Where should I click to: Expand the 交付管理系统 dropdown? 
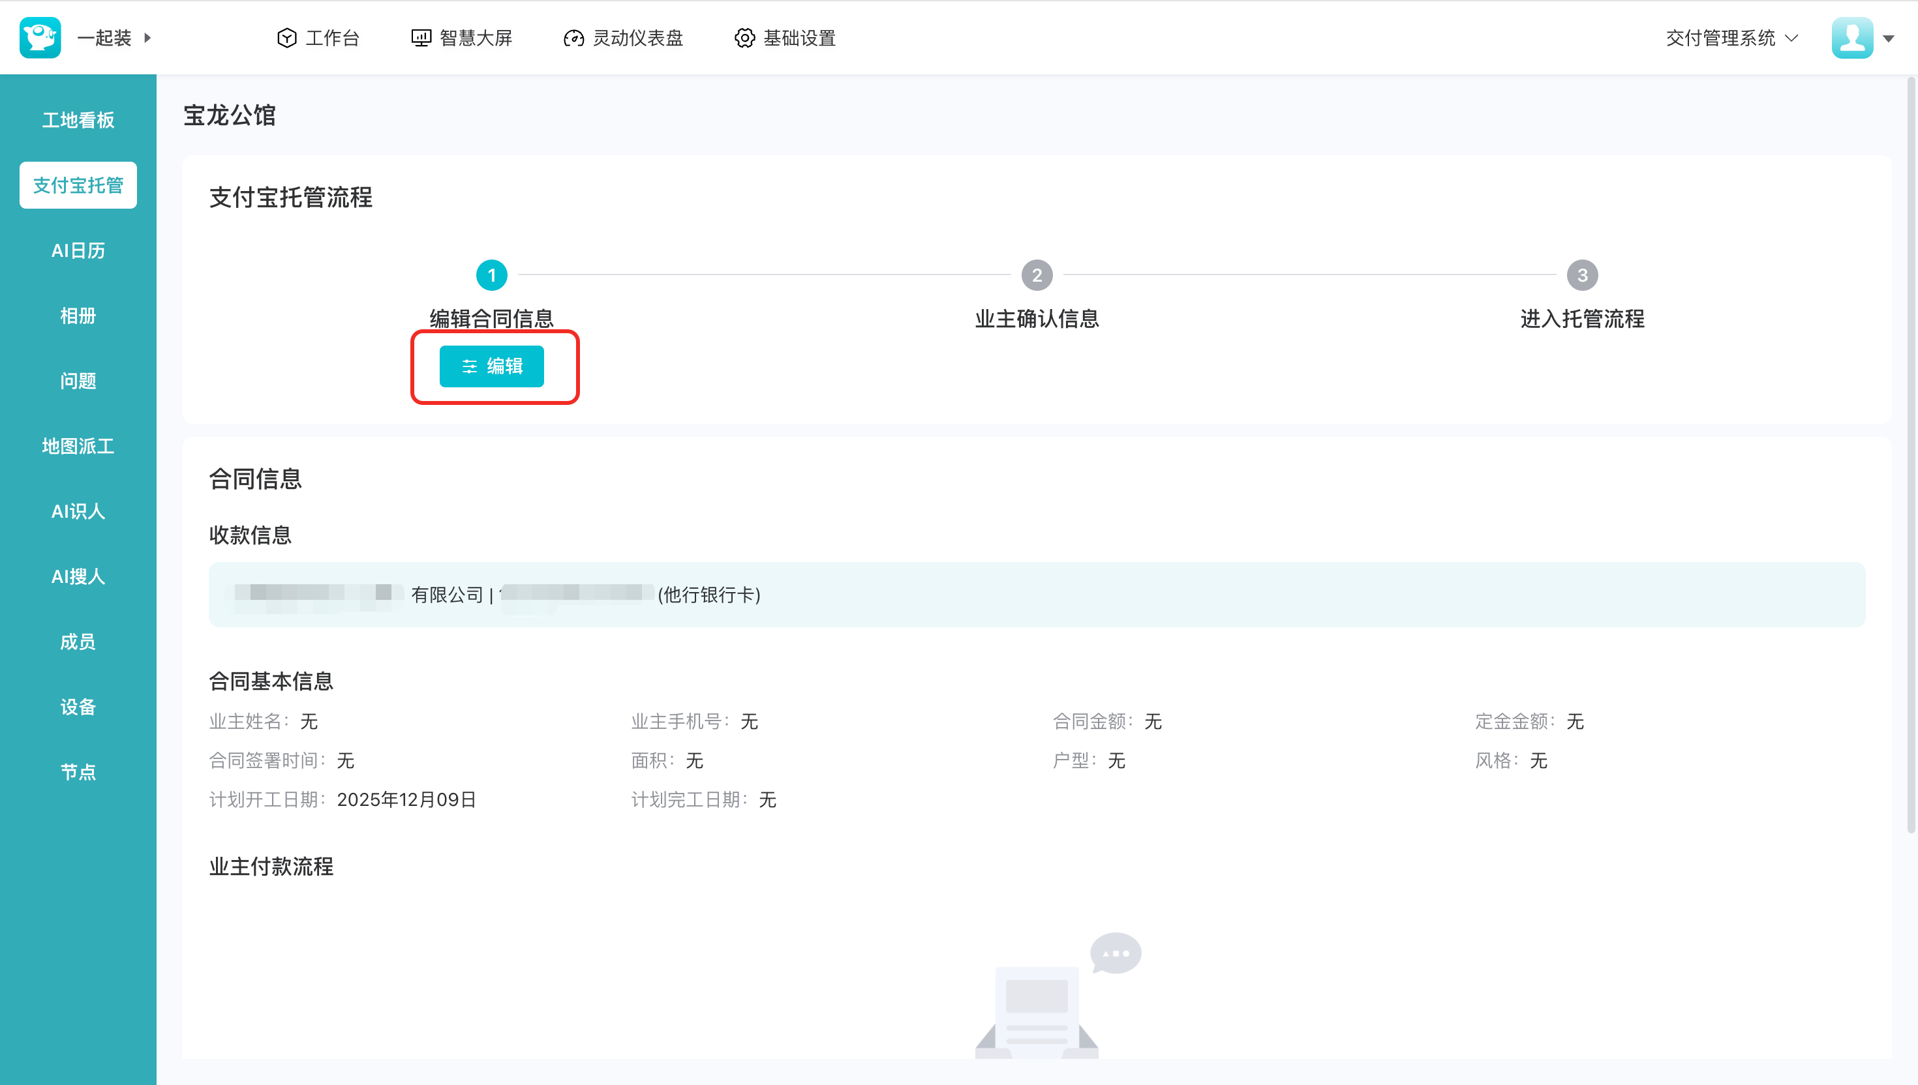[x=1731, y=38]
